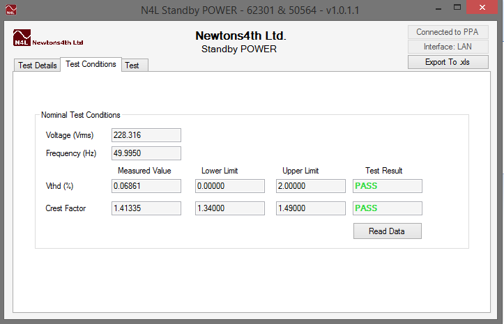Click the Voltage (Vrms) label

[x=70, y=135]
